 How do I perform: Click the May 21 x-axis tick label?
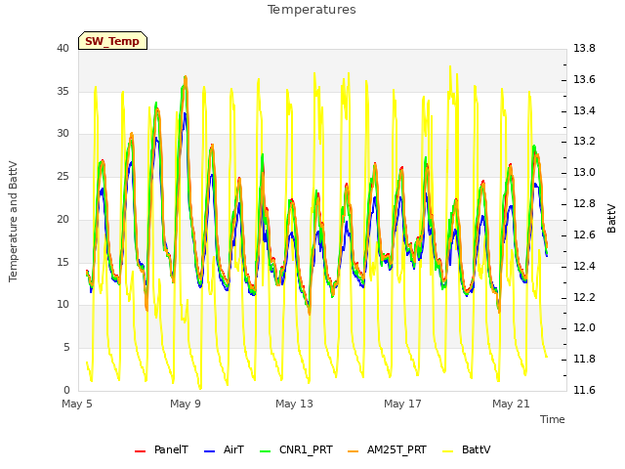[511, 404]
